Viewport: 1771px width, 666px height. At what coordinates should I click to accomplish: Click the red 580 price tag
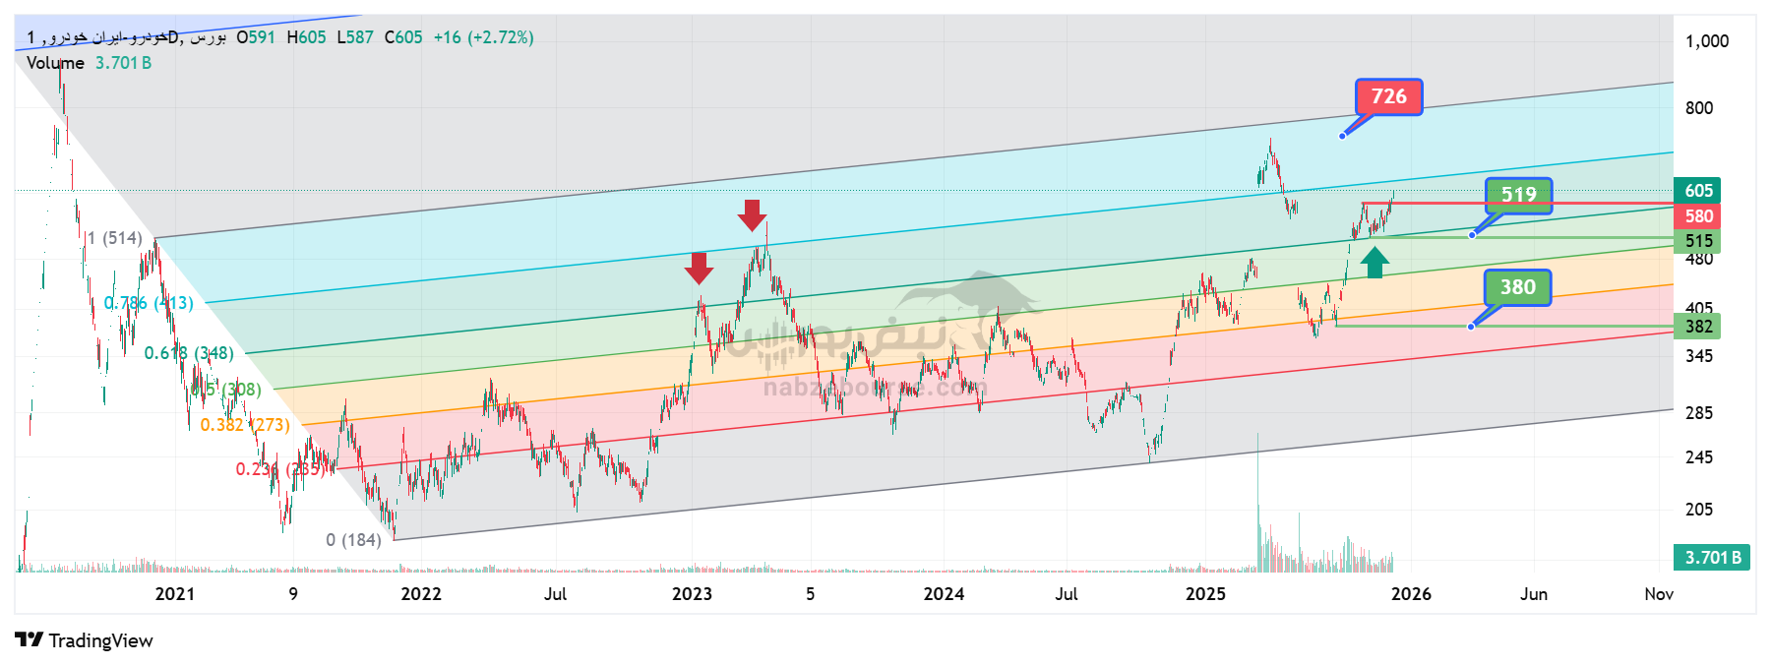(x=1698, y=216)
